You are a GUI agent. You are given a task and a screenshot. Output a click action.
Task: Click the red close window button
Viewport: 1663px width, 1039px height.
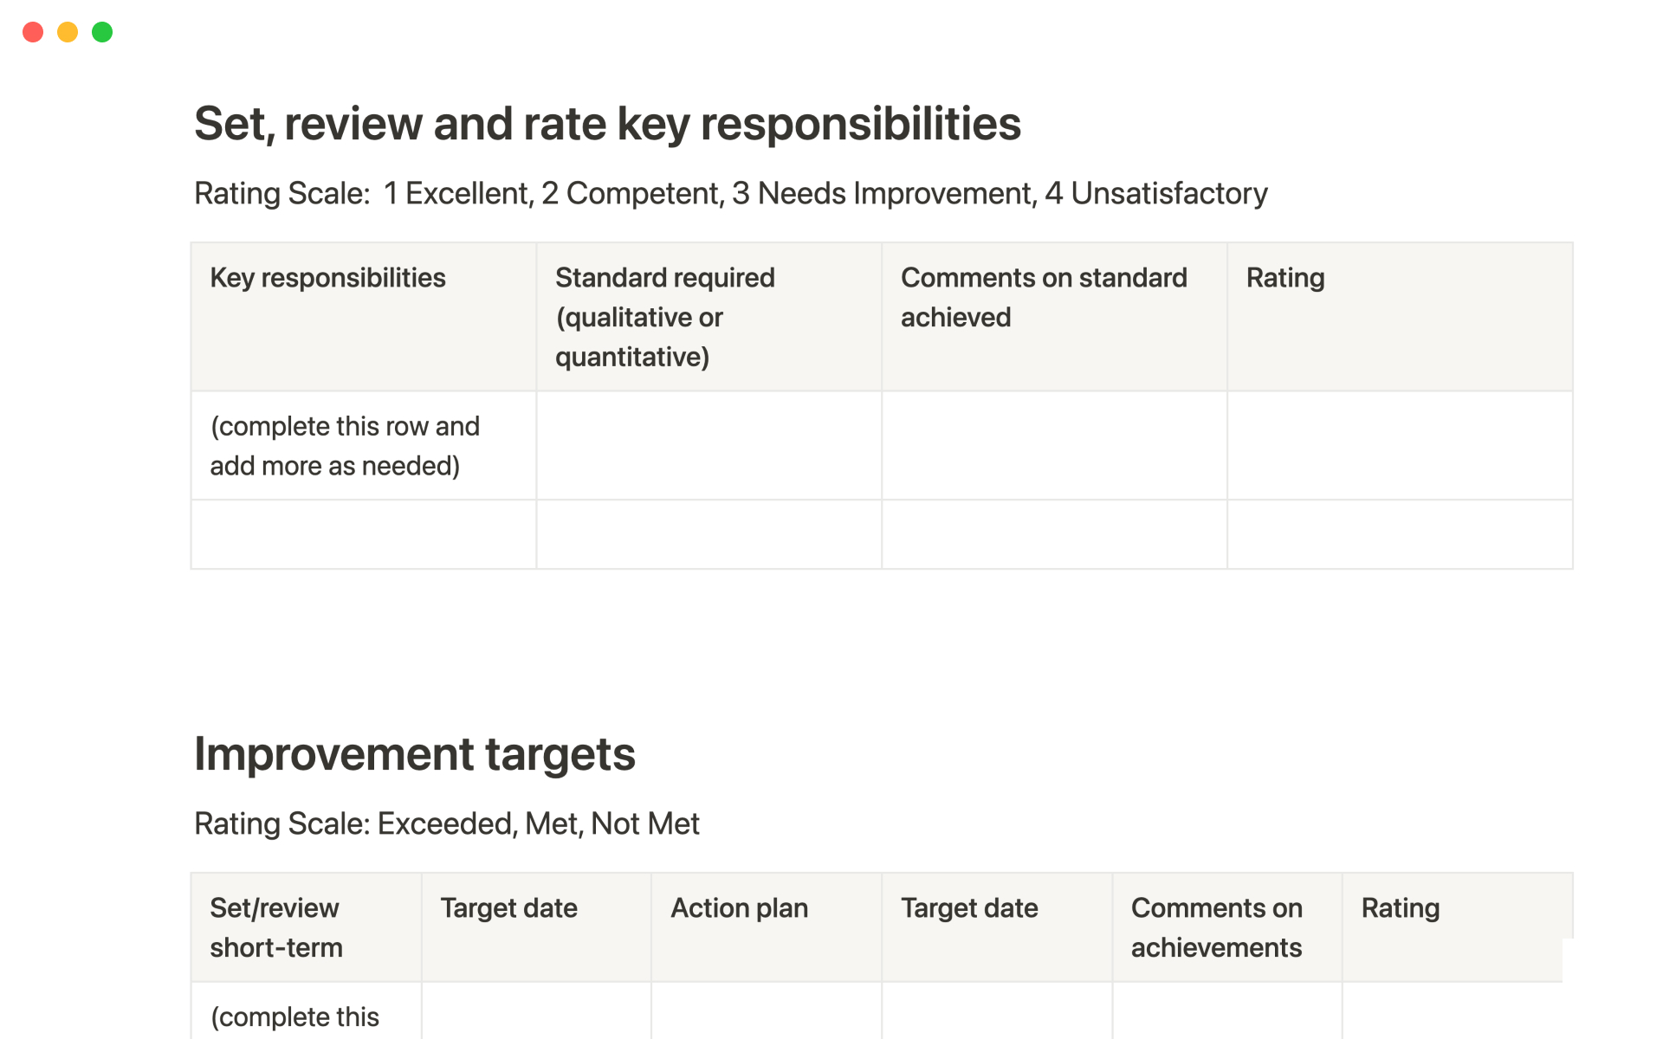click(33, 32)
